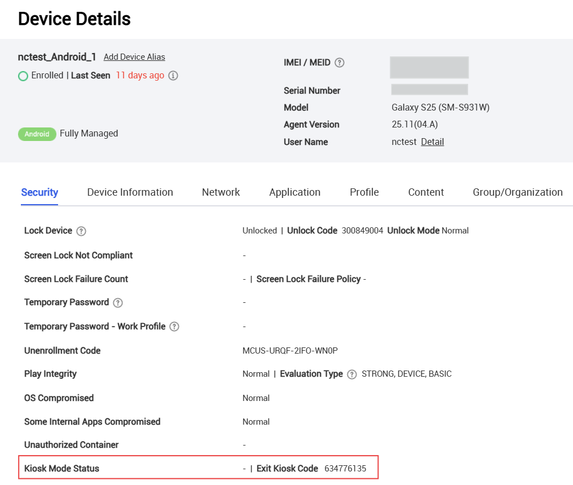The height and width of the screenshot is (485, 573).
Task: Switch to the Application tab
Action: pos(294,192)
